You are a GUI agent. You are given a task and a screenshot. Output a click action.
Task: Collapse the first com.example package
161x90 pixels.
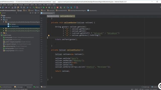coord(4,22)
